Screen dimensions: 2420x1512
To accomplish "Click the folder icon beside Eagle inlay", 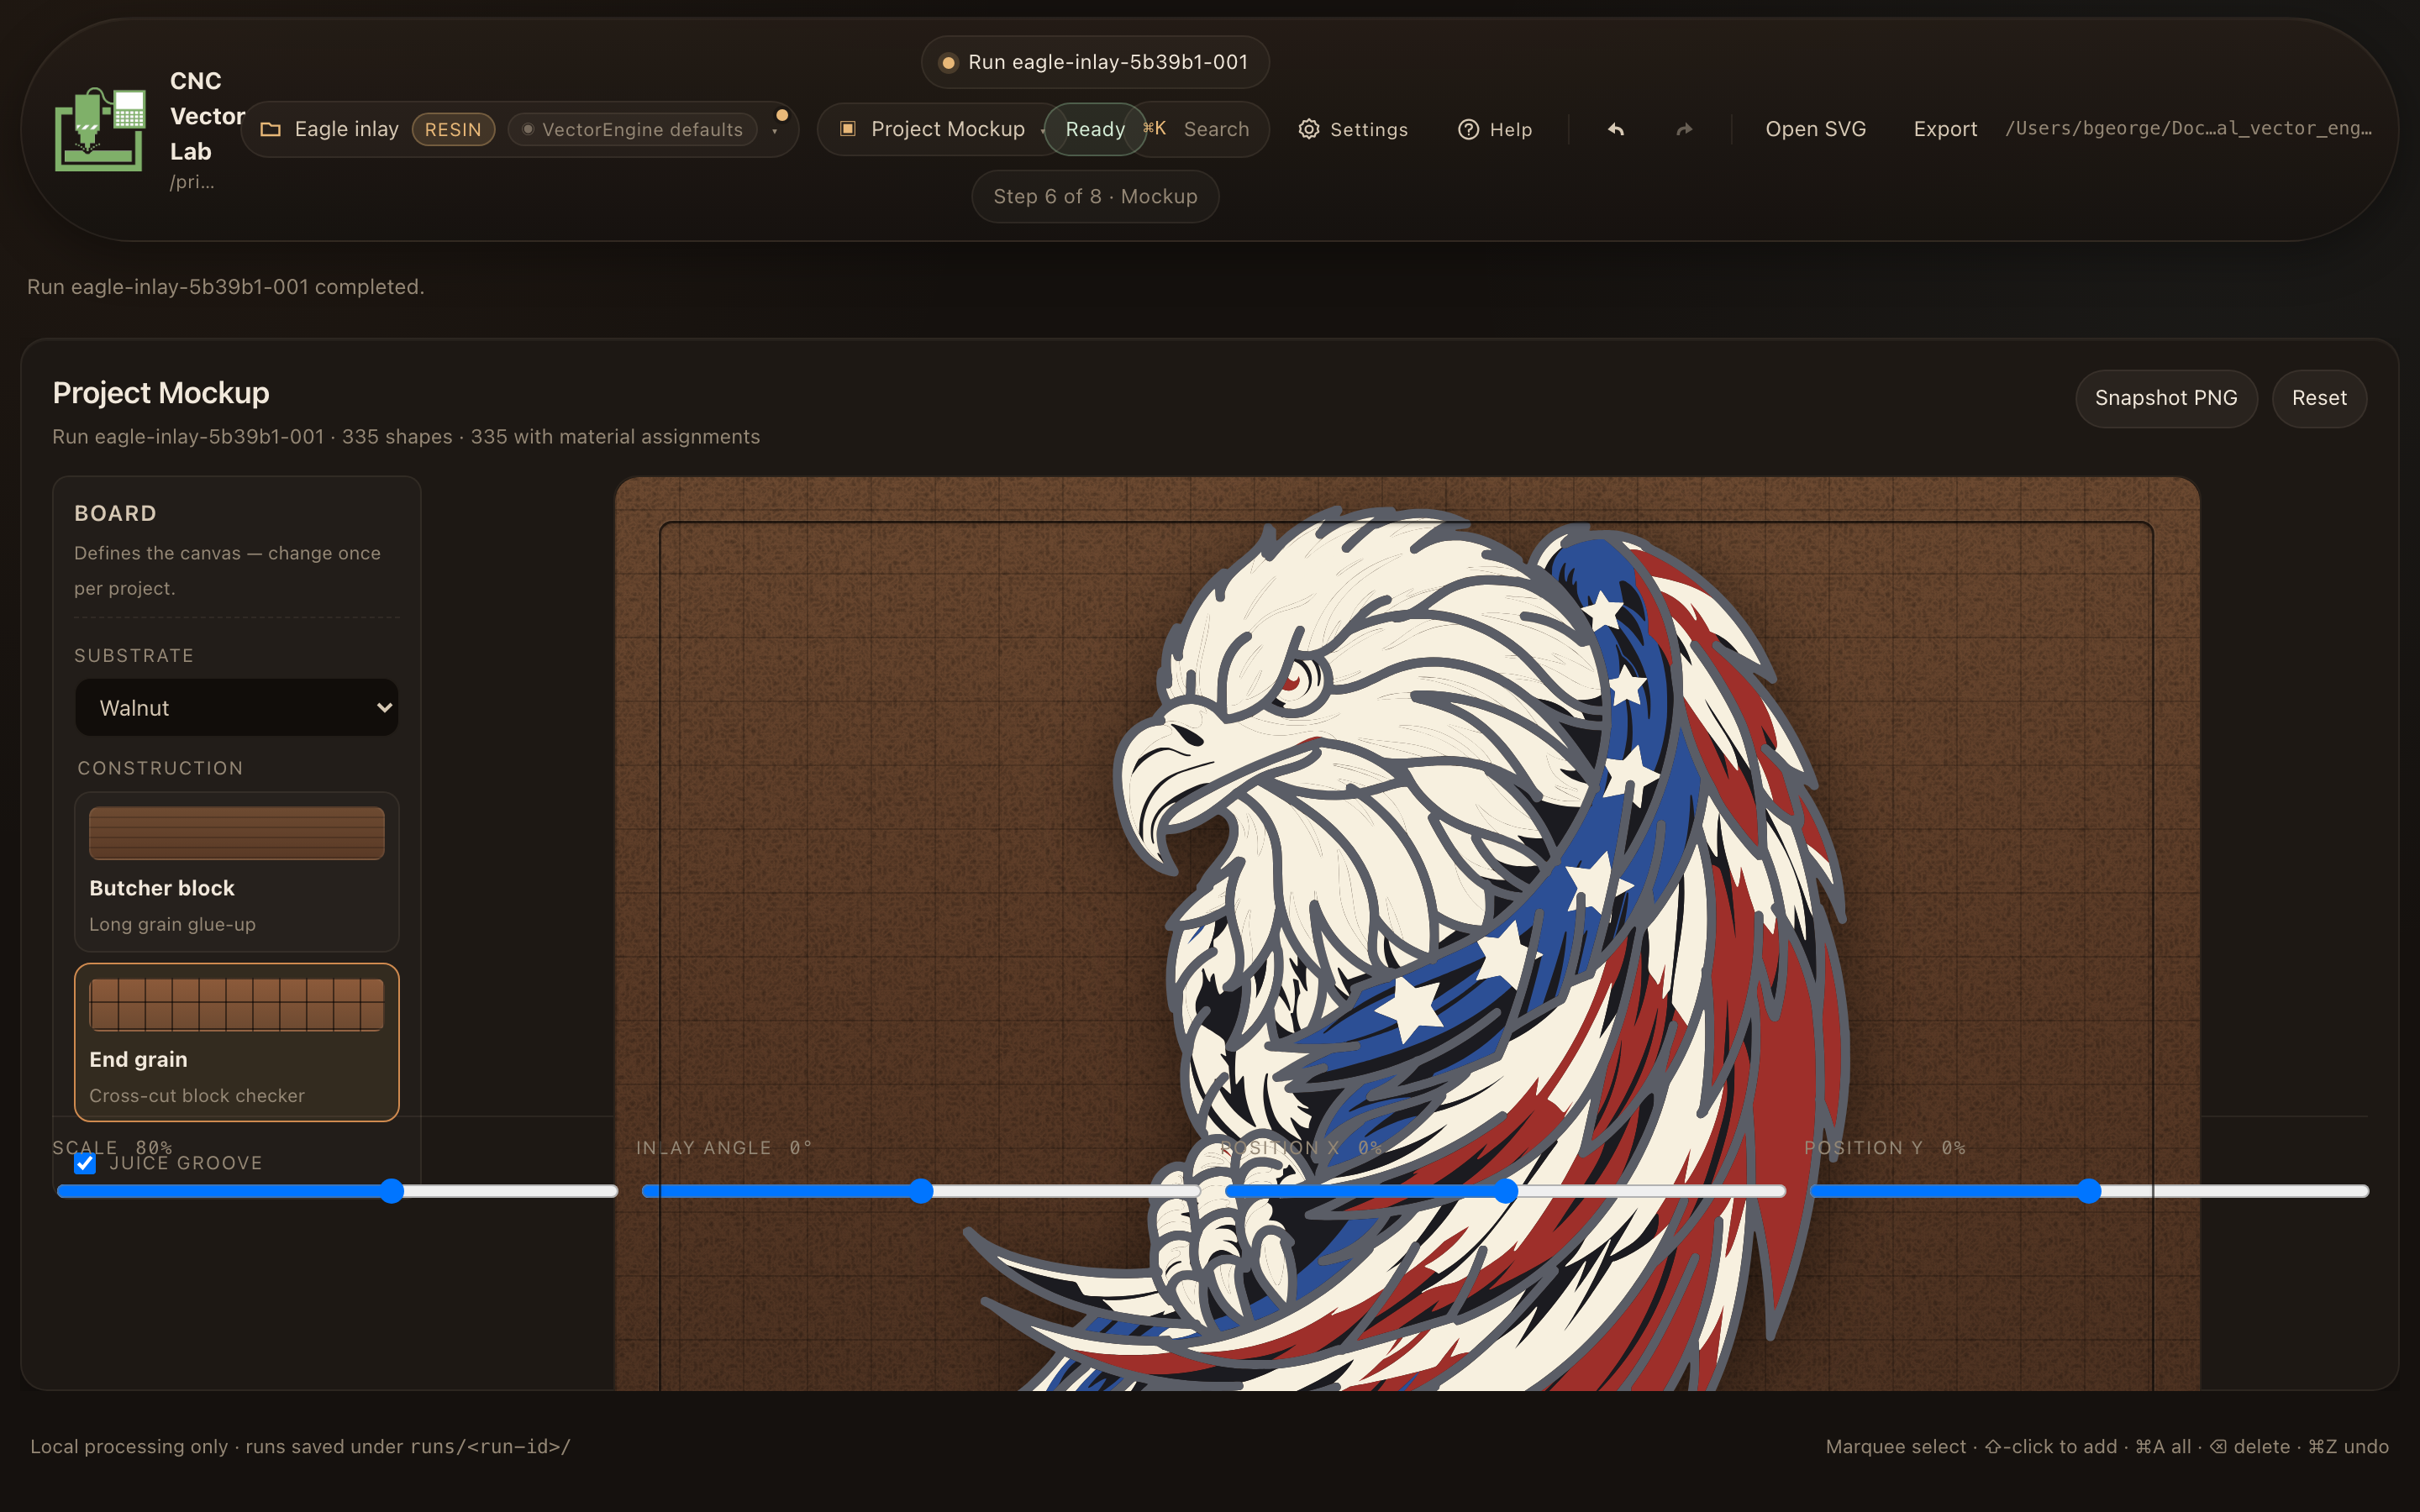I will click(x=270, y=130).
